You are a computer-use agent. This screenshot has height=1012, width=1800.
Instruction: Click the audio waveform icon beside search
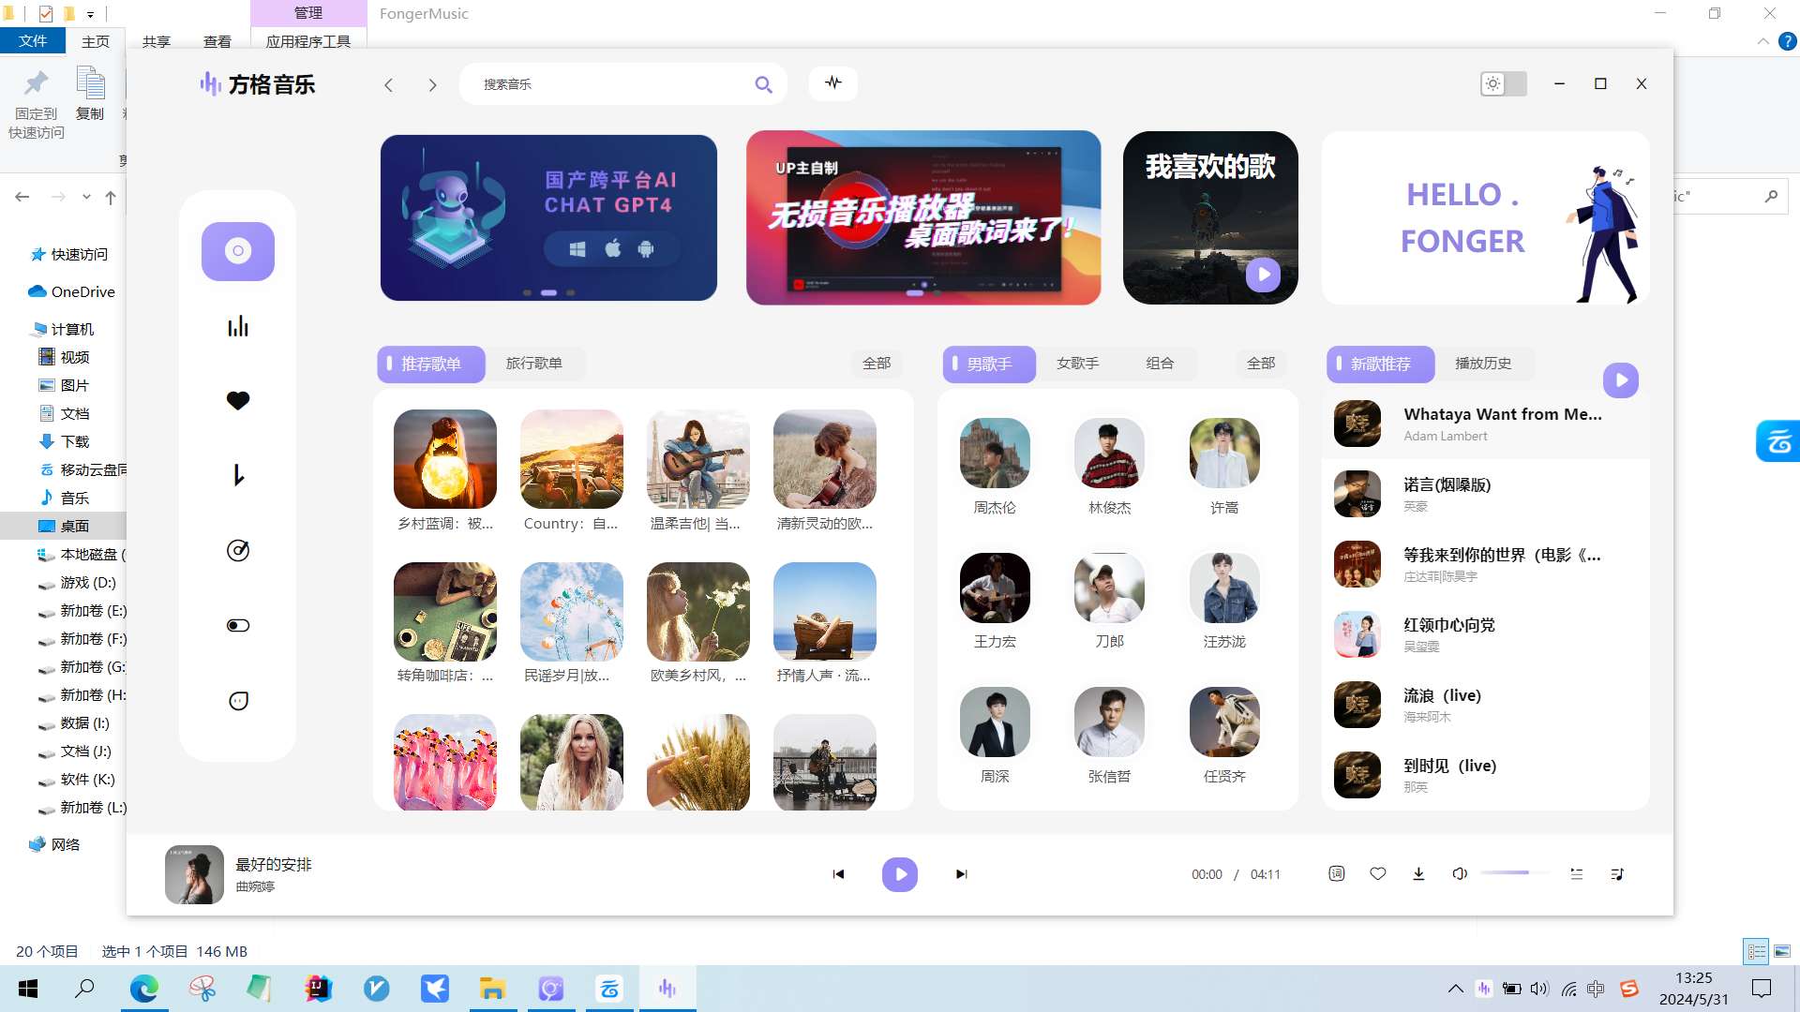click(x=833, y=83)
